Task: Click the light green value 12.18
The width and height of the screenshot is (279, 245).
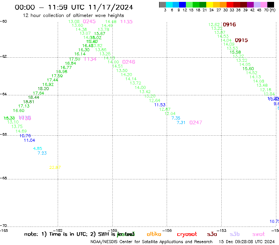Action: (x=266, y=90)
